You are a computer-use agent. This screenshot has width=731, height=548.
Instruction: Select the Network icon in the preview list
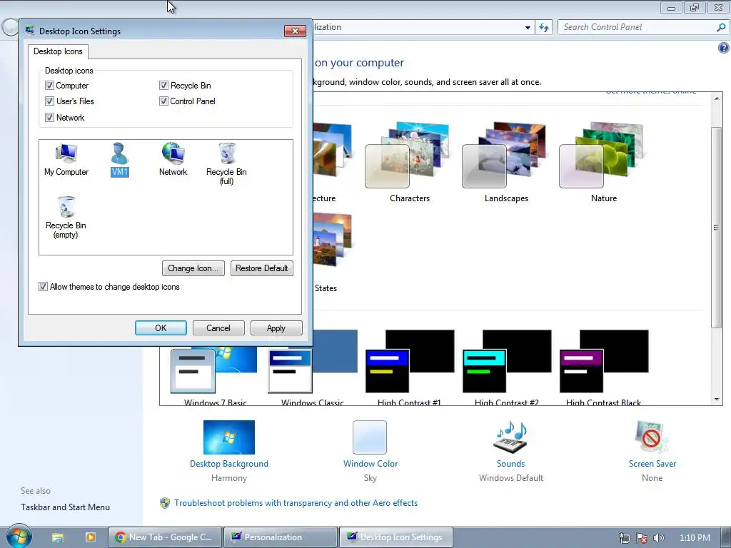pyautogui.click(x=173, y=160)
